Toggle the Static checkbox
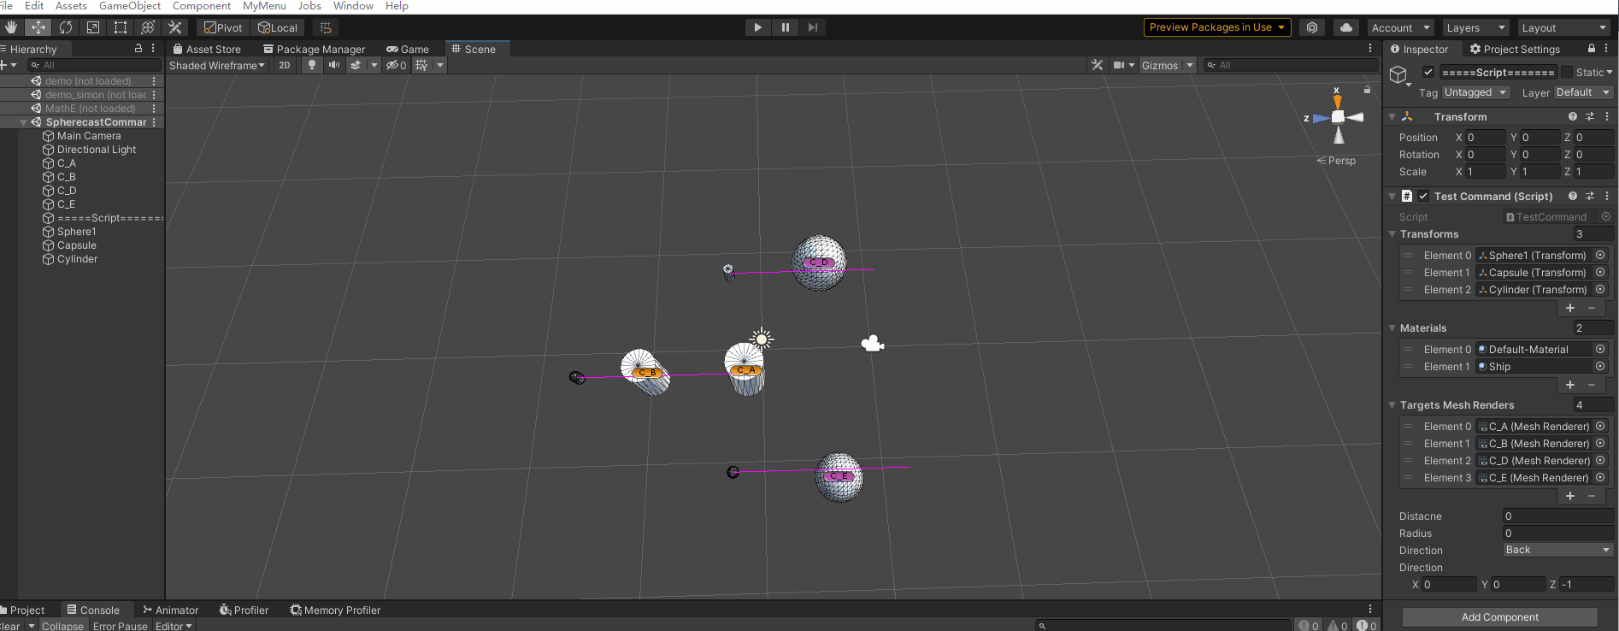The image size is (1619, 631). click(x=1567, y=72)
